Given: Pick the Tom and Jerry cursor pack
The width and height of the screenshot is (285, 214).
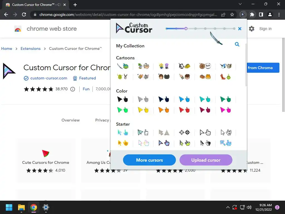Looking at the screenshot, I should (143, 77).
